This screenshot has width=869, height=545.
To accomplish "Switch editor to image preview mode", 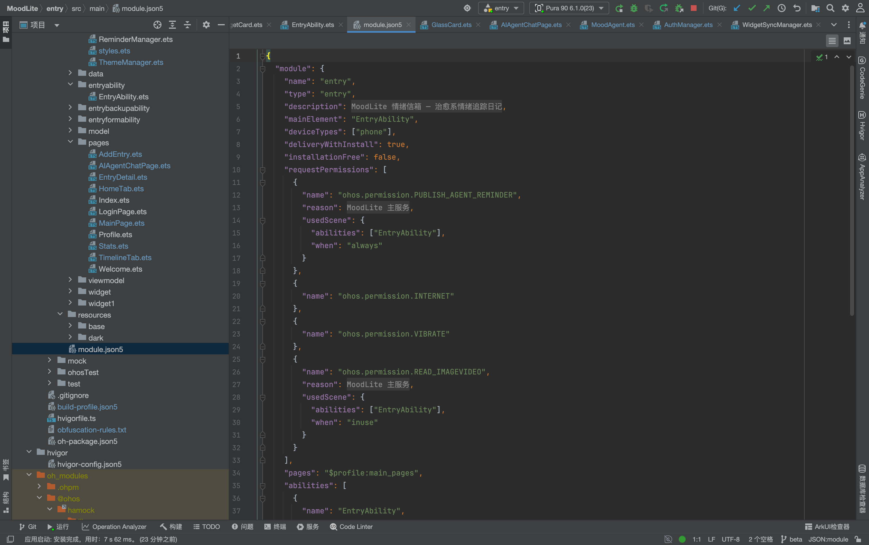I will 847,41.
